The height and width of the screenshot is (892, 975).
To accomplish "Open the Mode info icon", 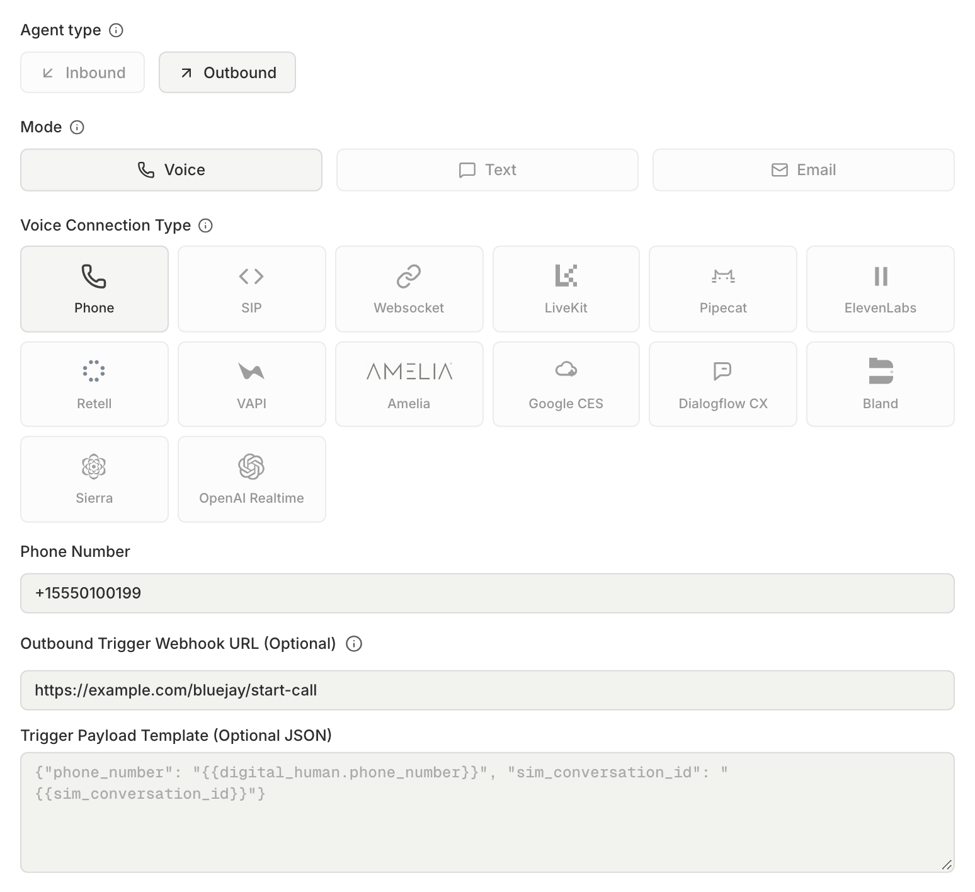I will pyautogui.click(x=77, y=127).
